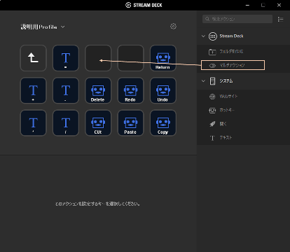Select the Copy hotkey key
Image resolution: width=290 pixels, height=252 pixels.
[x=163, y=123]
